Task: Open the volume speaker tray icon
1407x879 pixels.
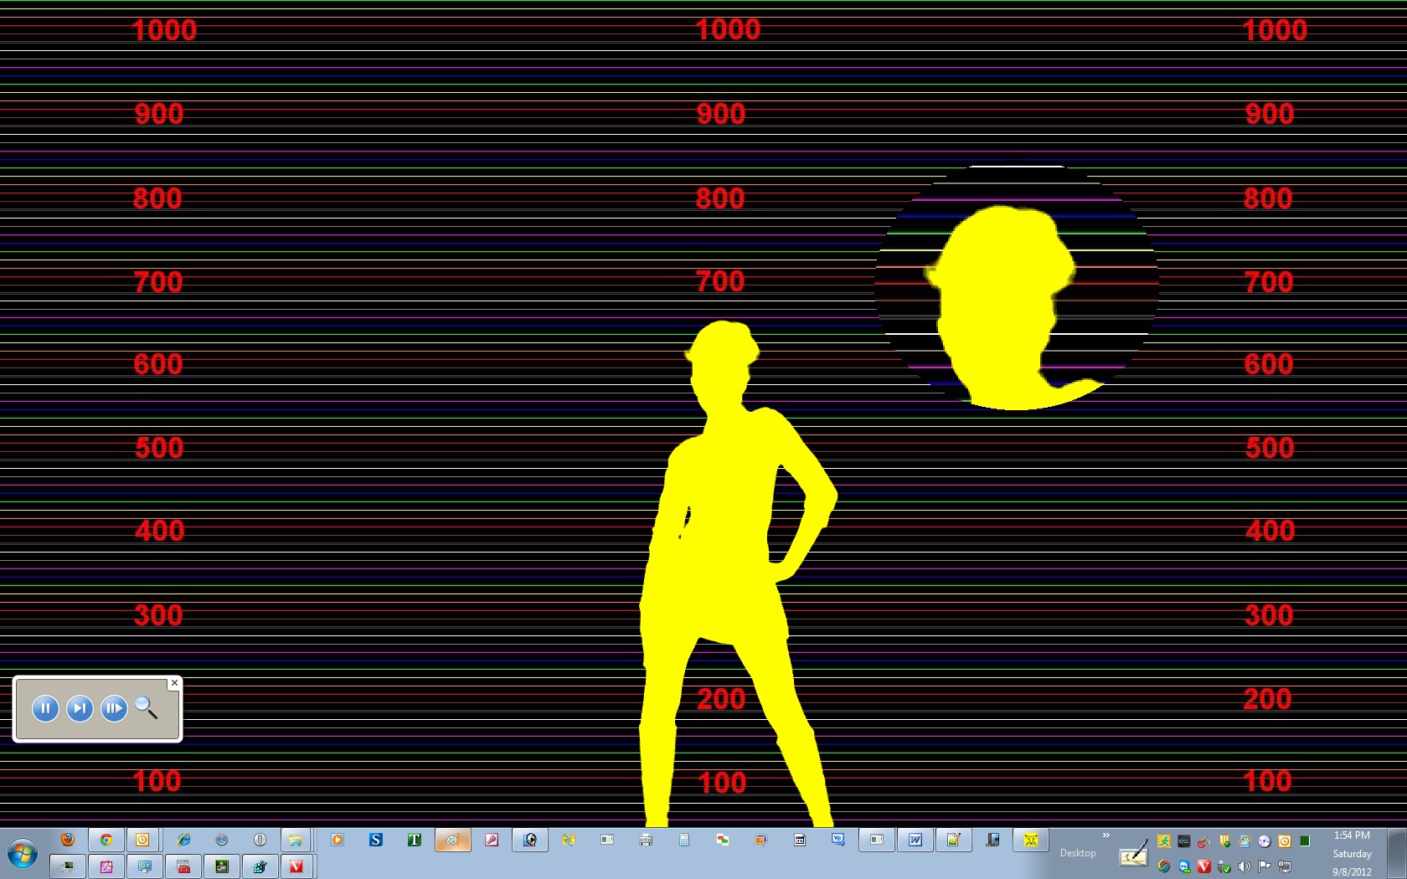Action: coord(1245,866)
